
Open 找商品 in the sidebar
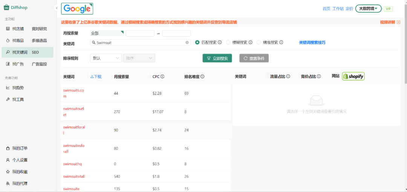click(18, 41)
